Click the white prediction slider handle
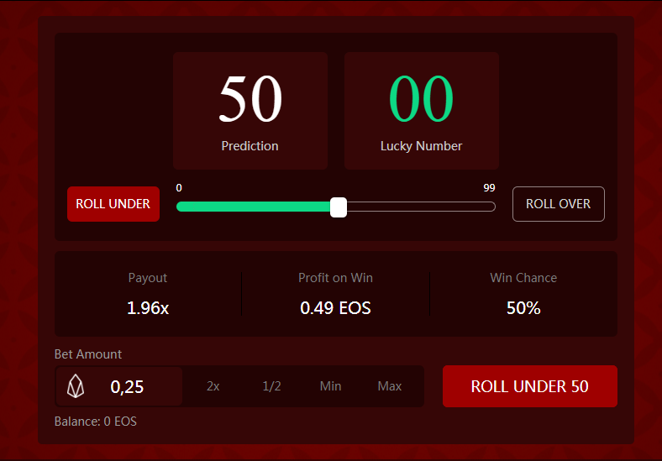 [x=339, y=207]
